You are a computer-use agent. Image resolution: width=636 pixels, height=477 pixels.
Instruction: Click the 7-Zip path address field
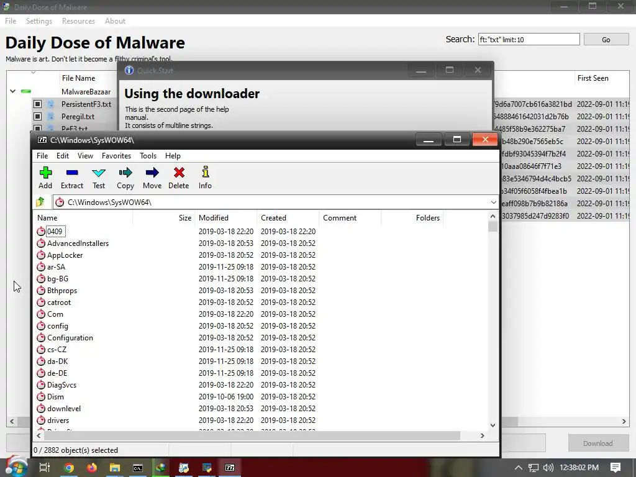click(x=271, y=202)
